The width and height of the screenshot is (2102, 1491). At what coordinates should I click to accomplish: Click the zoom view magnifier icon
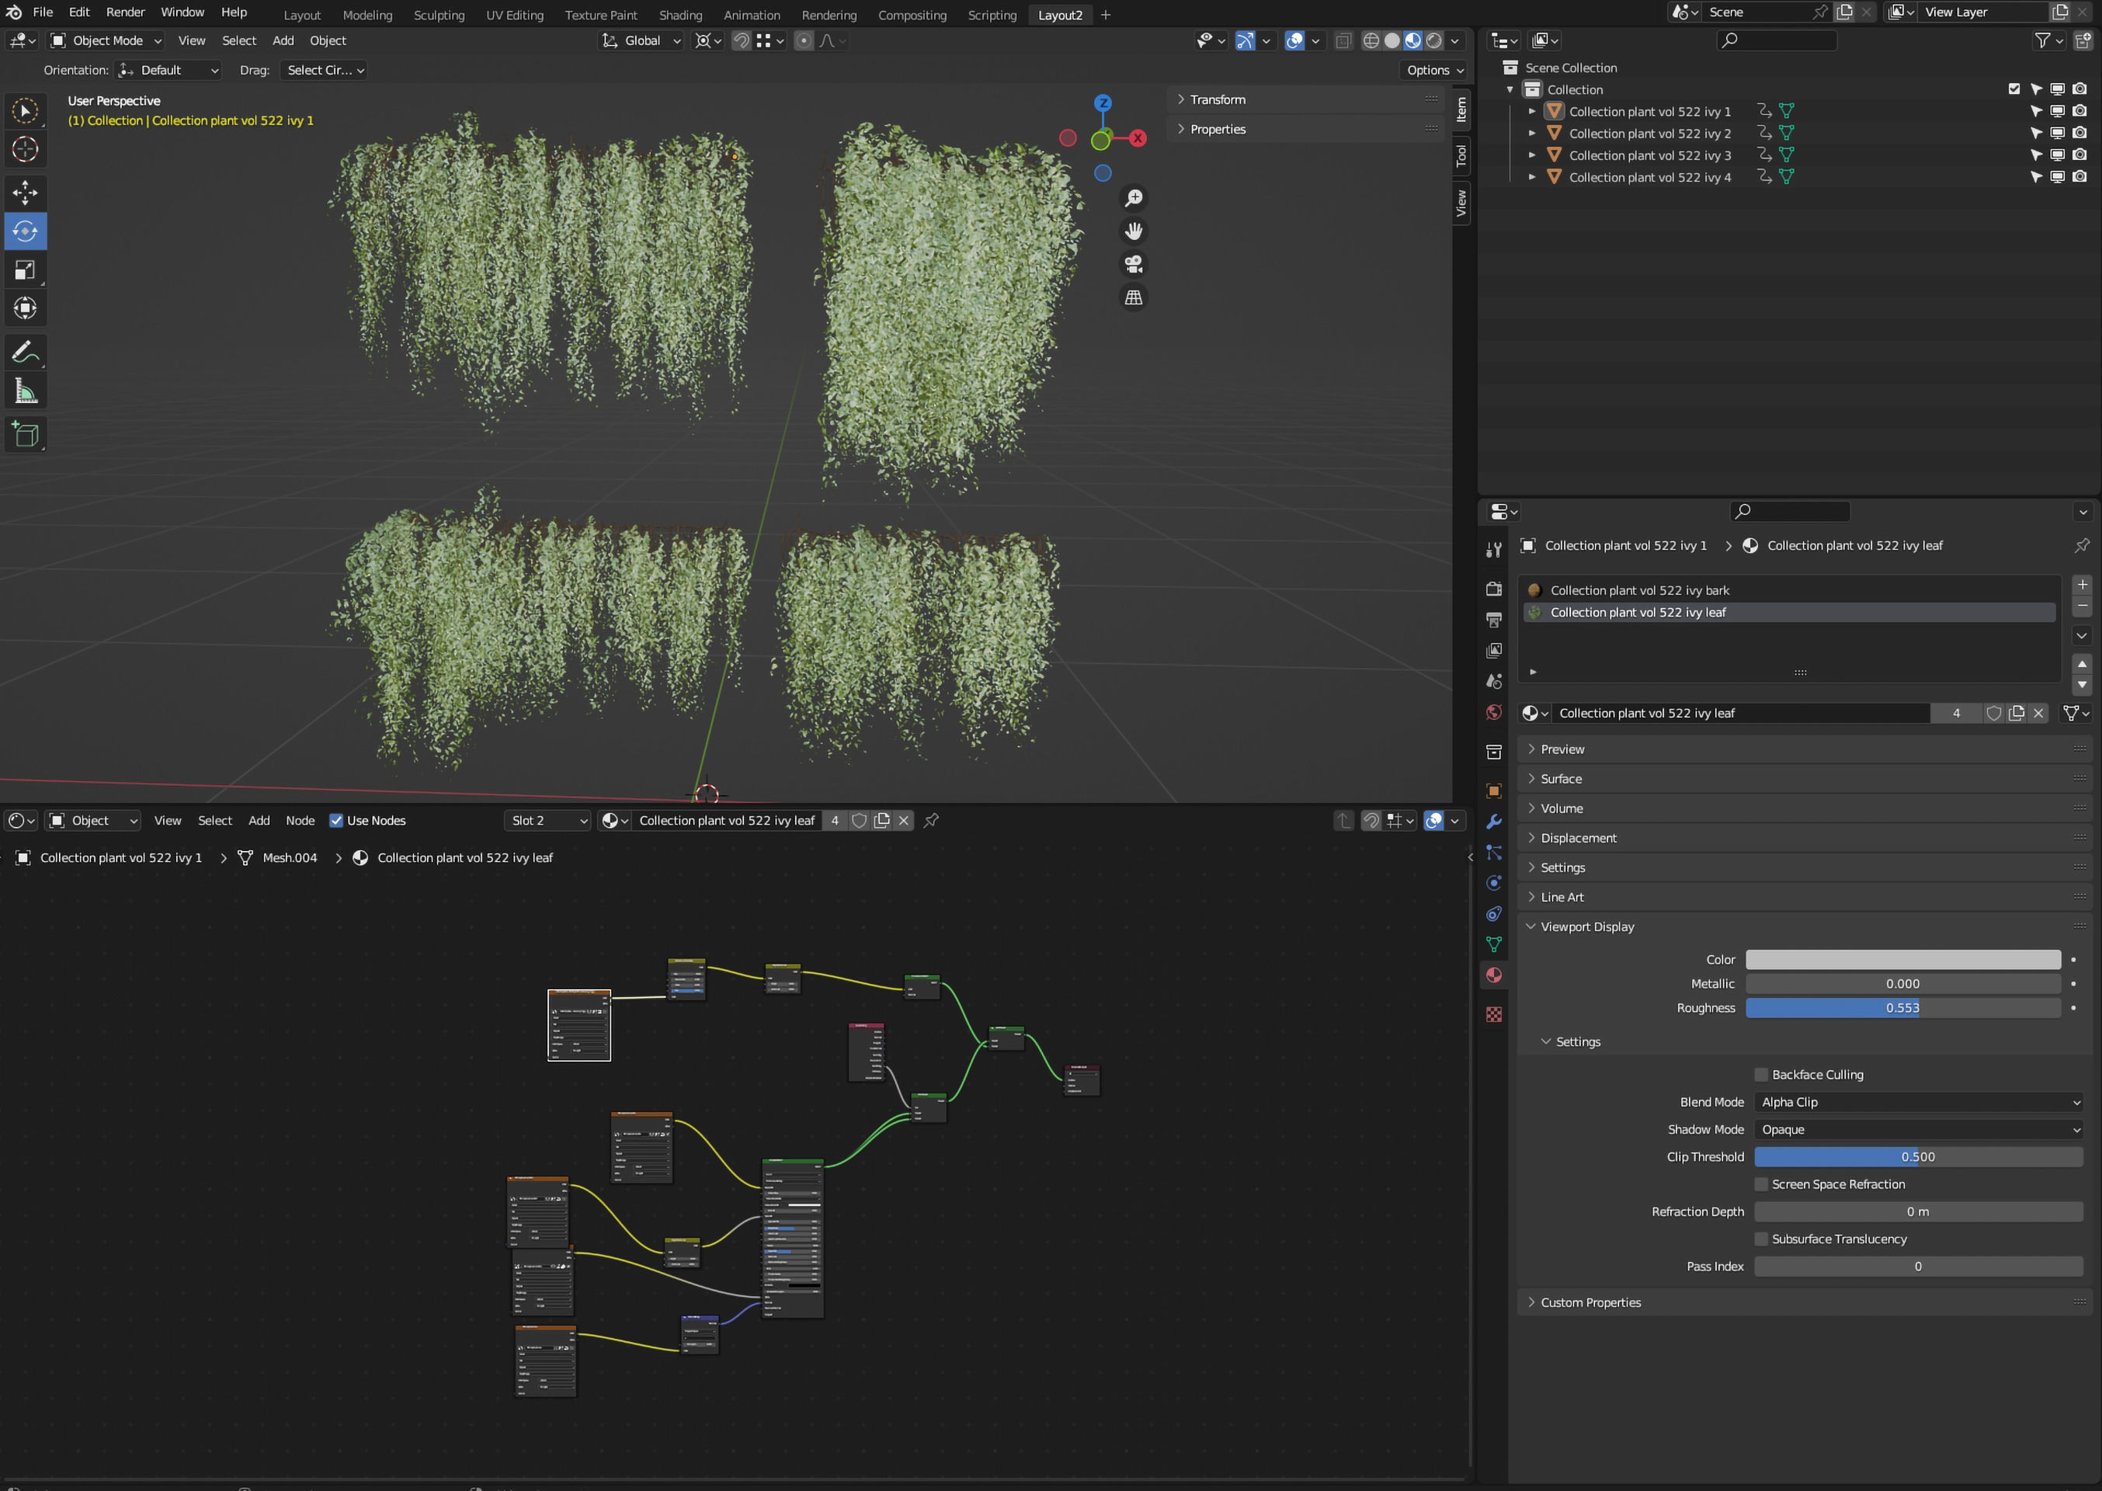pyautogui.click(x=1134, y=198)
